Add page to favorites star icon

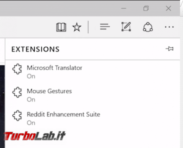(77, 27)
